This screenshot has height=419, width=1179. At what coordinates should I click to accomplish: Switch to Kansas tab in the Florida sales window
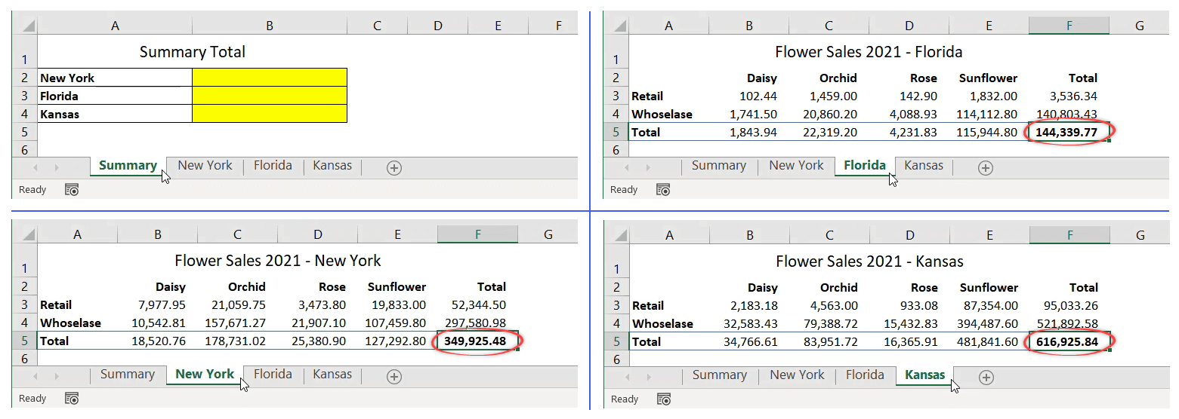pos(924,166)
